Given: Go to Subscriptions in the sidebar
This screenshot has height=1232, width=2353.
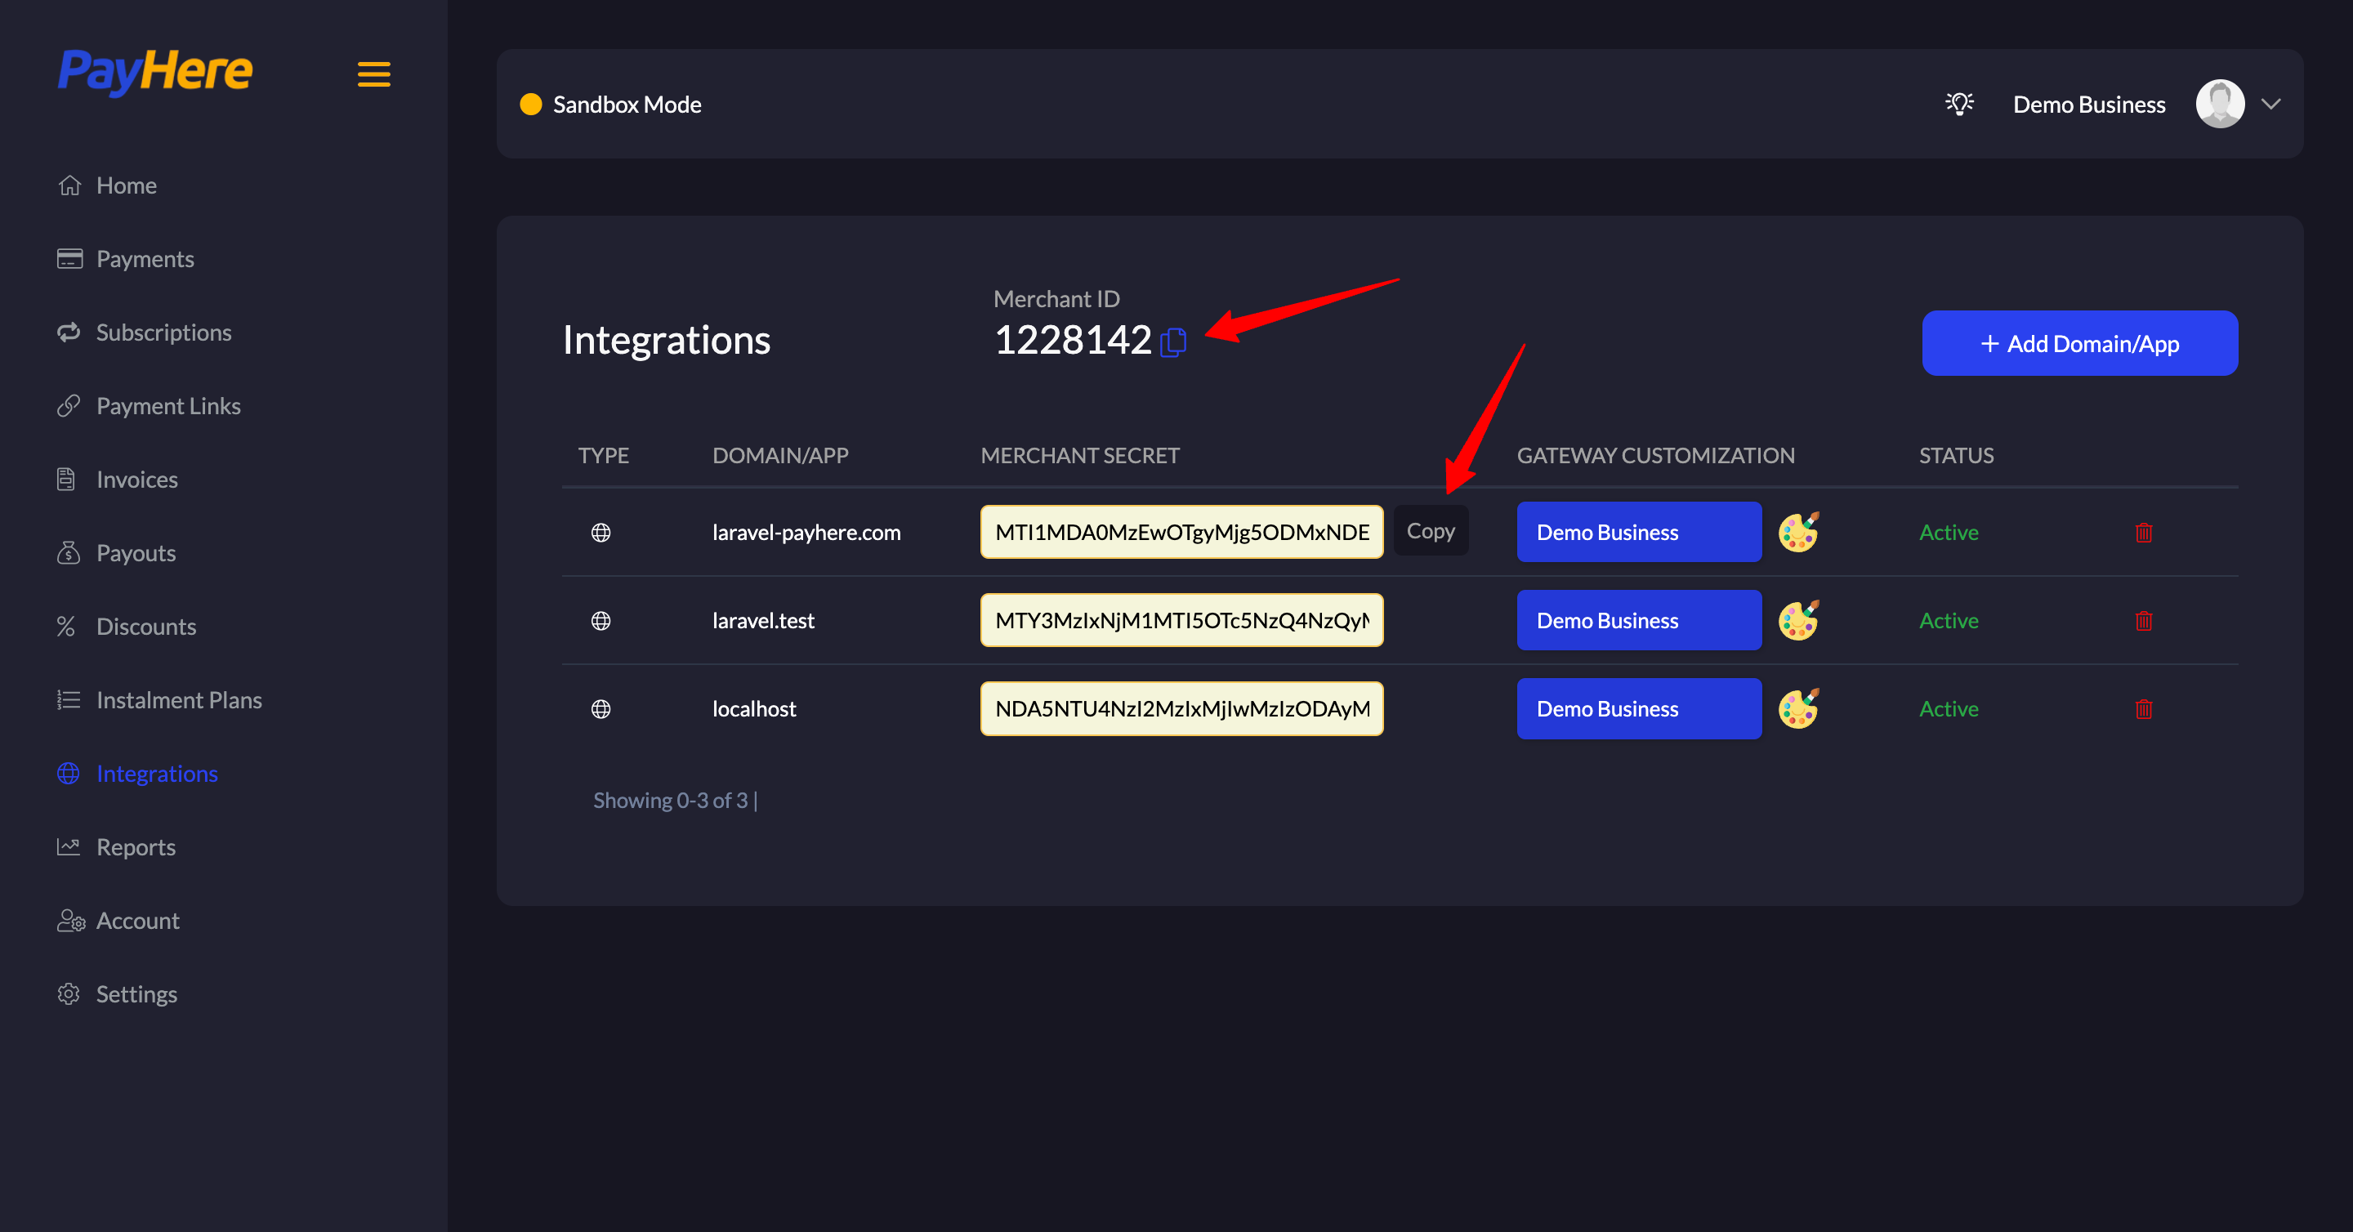Looking at the screenshot, I should [x=163, y=333].
